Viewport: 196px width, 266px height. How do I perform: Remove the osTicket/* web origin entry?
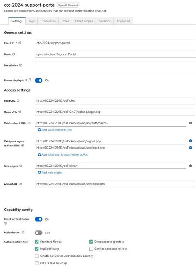[x=191, y=166]
